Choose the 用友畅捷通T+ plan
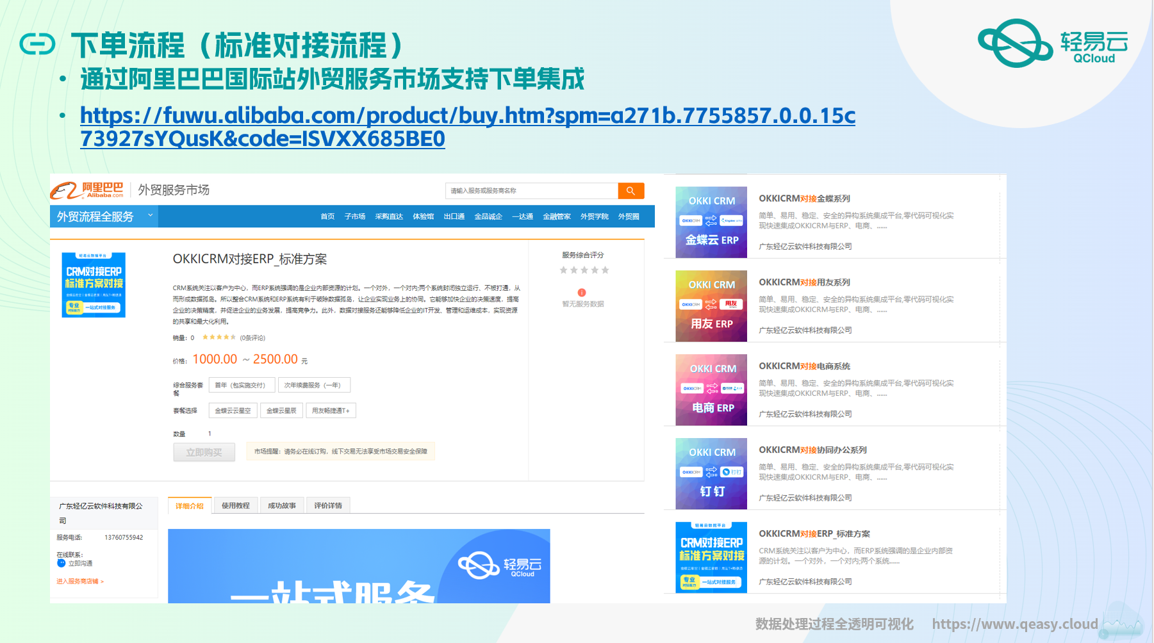The height and width of the screenshot is (643, 1154). (x=331, y=411)
